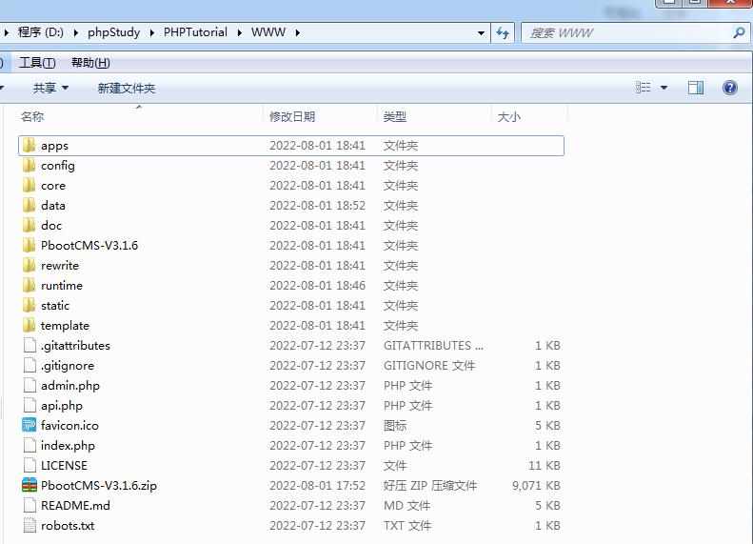This screenshot has height=544, width=753.
Task: Open the 共享 dropdown in toolbar
Action: pyautogui.click(x=50, y=88)
